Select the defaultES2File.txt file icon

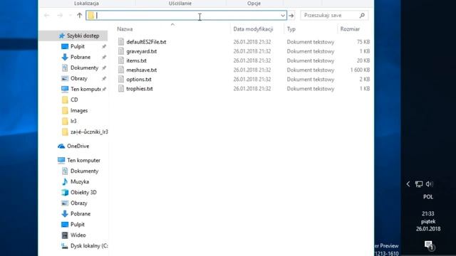[121, 42]
